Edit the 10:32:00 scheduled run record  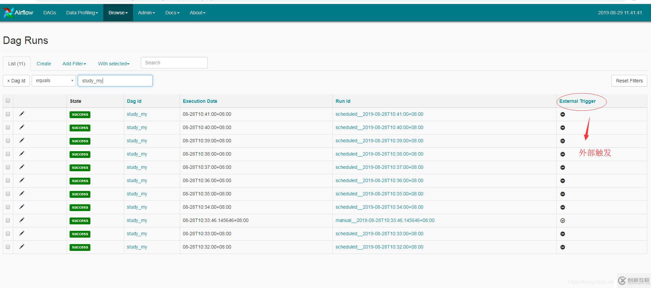pos(22,247)
